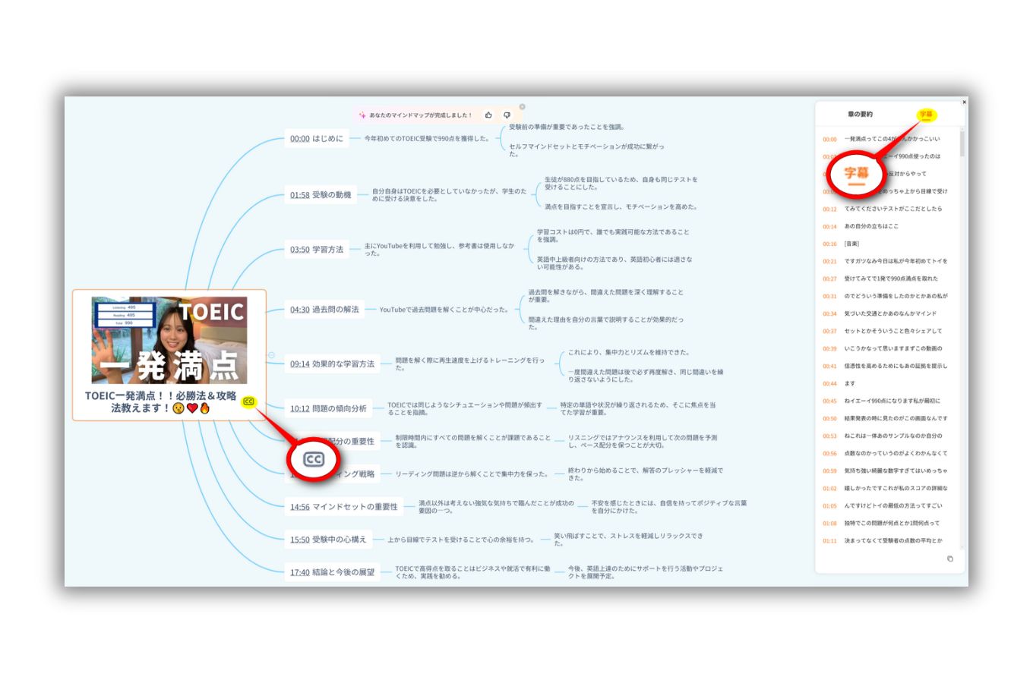Jump to 10:12 問題の傾向分析 chapter

pyautogui.click(x=328, y=409)
